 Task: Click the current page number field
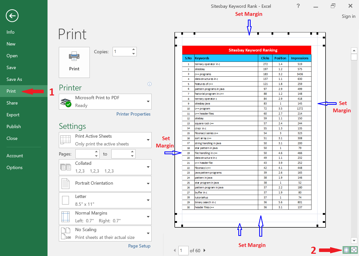point(184,250)
